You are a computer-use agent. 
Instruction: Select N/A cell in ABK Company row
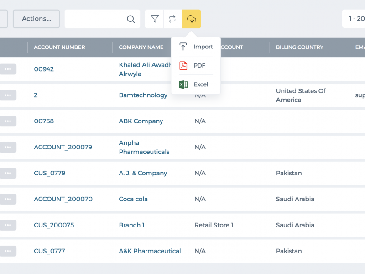[200, 121]
